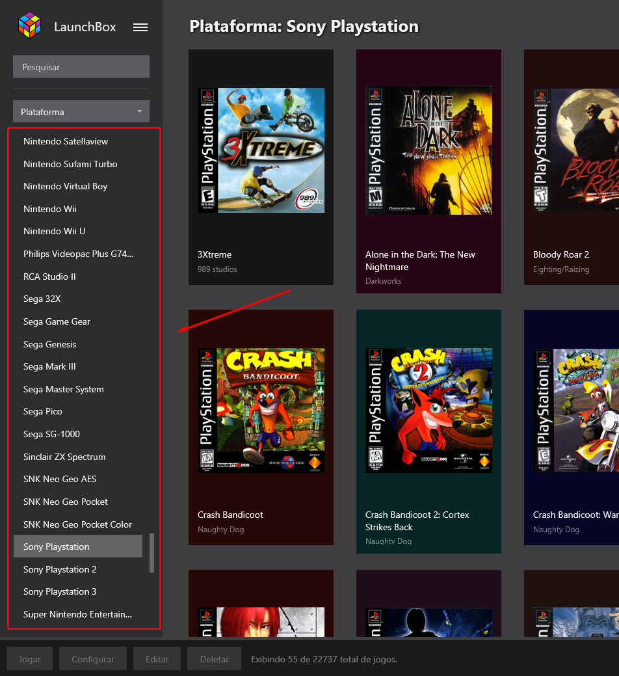The width and height of the screenshot is (619, 676).
Task: Click the Pesquisar search field
Action: (x=81, y=67)
